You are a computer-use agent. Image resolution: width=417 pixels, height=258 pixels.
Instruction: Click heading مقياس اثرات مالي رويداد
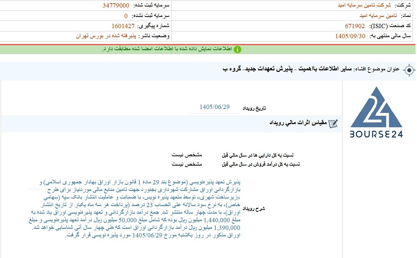[298, 123]
